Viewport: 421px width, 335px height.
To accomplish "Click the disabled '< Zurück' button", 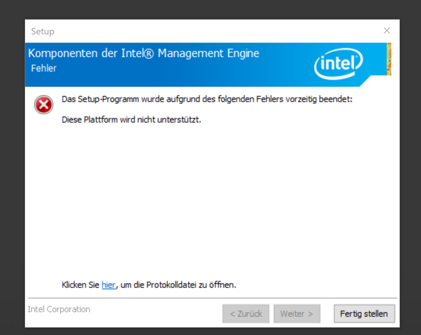I will click(x=246, y=314).
